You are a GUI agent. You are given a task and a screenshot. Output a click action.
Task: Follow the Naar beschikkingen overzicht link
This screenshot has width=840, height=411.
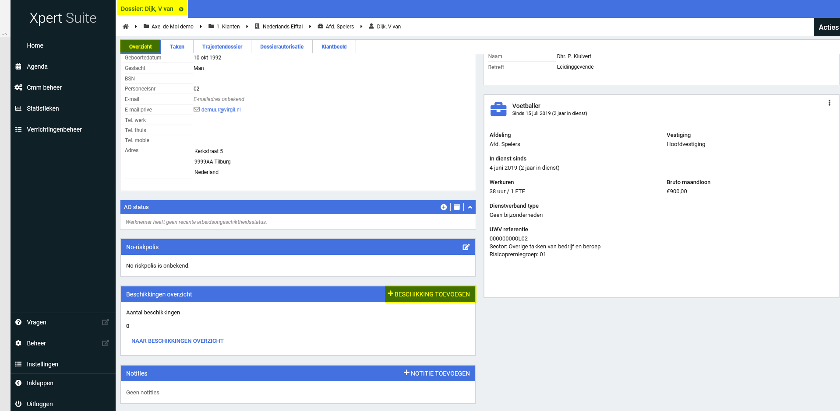coord(177,341)
